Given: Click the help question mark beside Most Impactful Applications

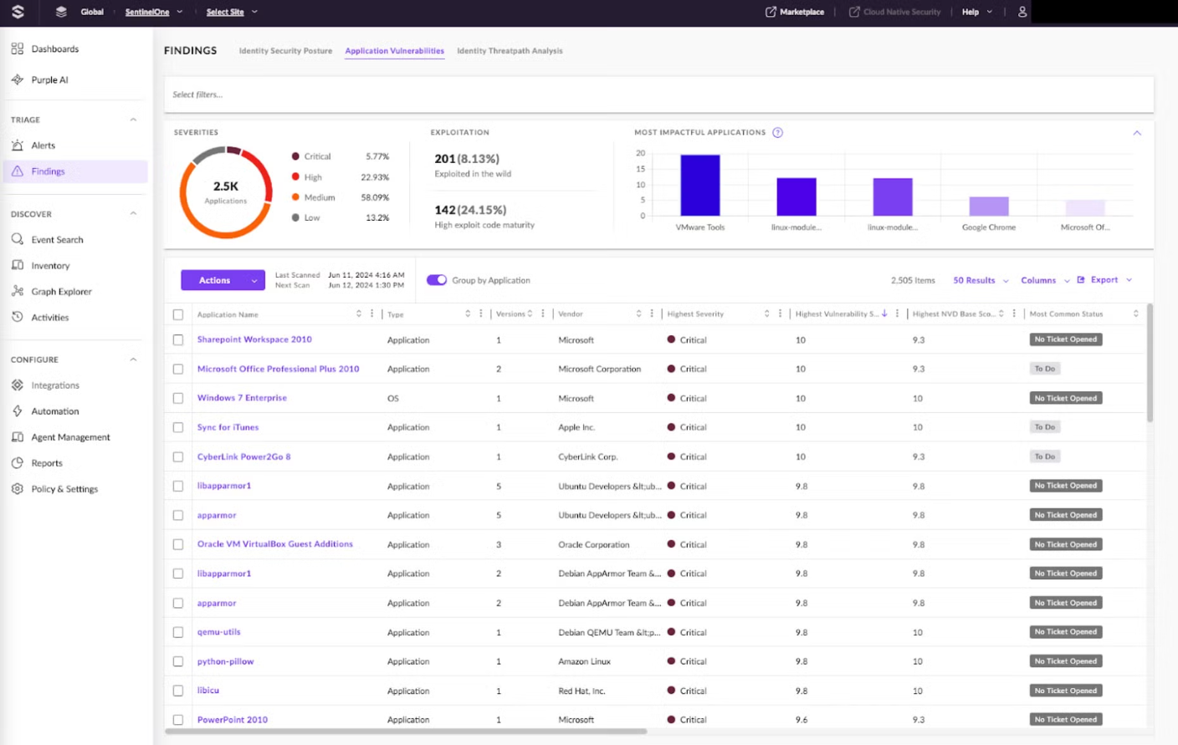Looking at the screenshot, I should [x=777, y=133].
